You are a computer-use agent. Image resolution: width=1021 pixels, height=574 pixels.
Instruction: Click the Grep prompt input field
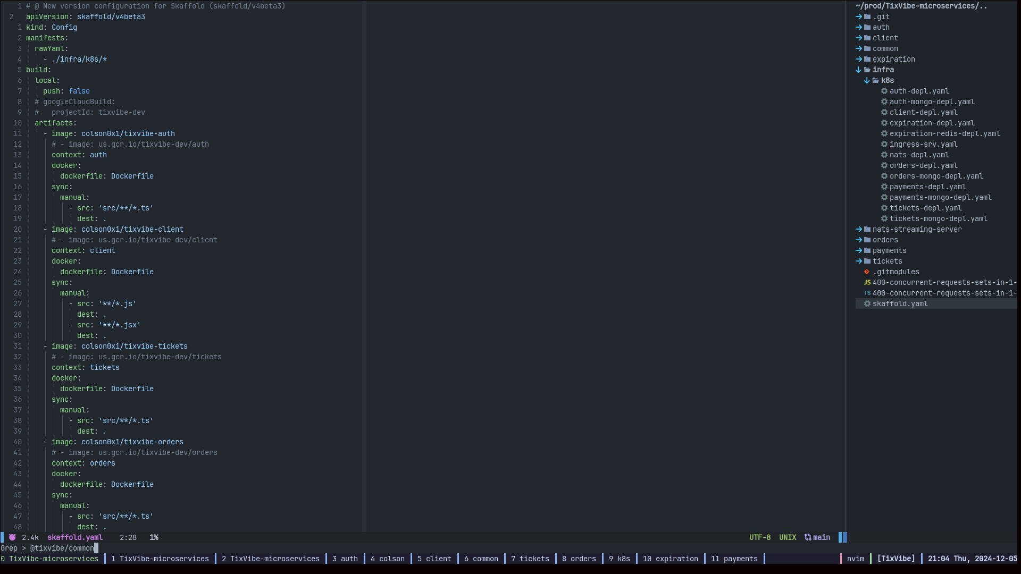coord(62,548)
